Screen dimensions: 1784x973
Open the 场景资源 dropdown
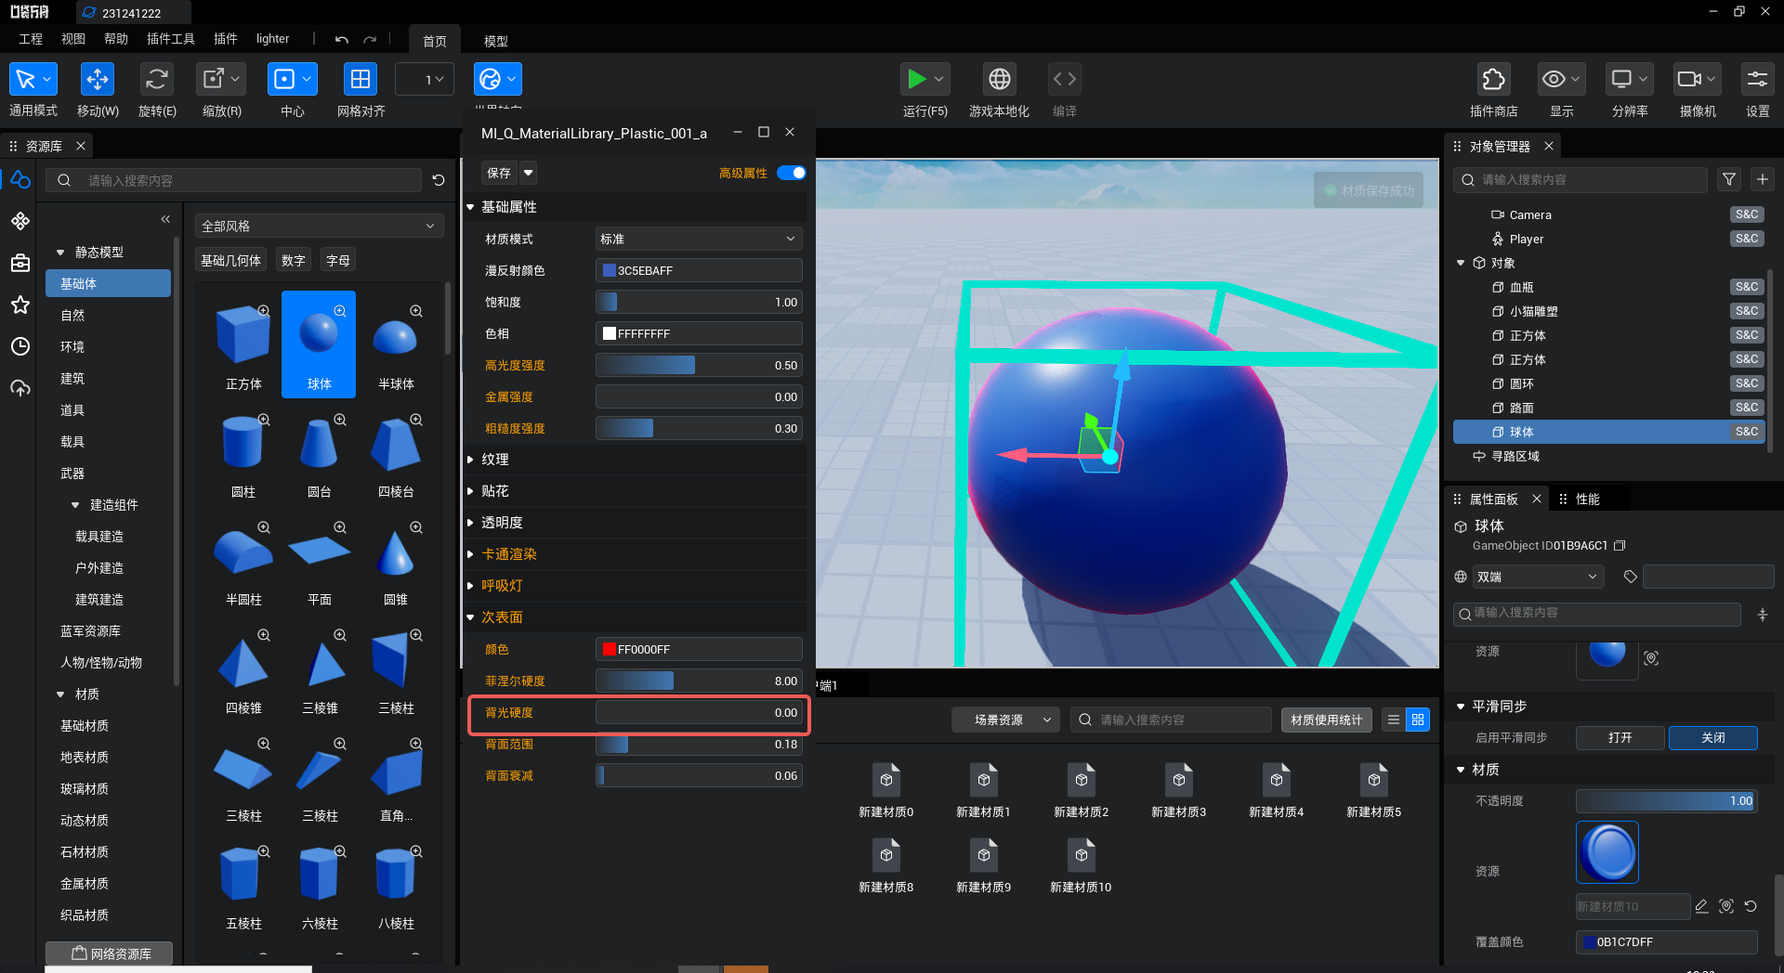pyautogui.click(x=1005, y=720)
